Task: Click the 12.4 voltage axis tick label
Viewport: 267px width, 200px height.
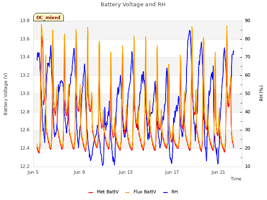Action: click(25, 148)
